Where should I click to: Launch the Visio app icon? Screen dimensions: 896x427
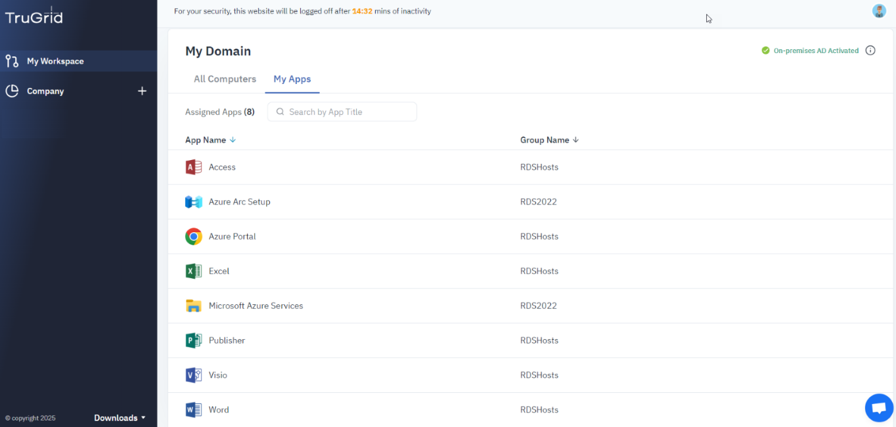point(193,375)
